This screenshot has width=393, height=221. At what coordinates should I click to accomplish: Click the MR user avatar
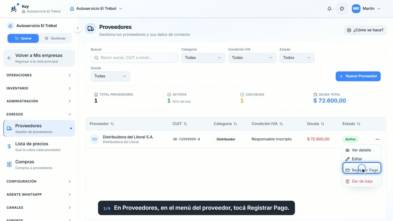coord(356,9)
